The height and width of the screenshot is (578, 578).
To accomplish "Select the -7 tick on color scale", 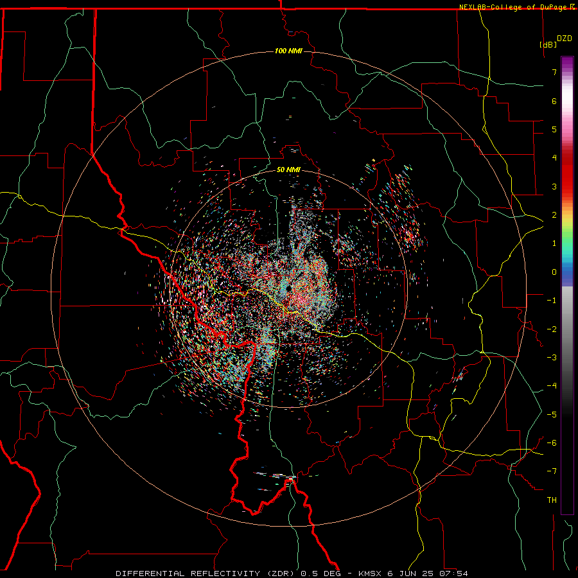I will 552,471.
